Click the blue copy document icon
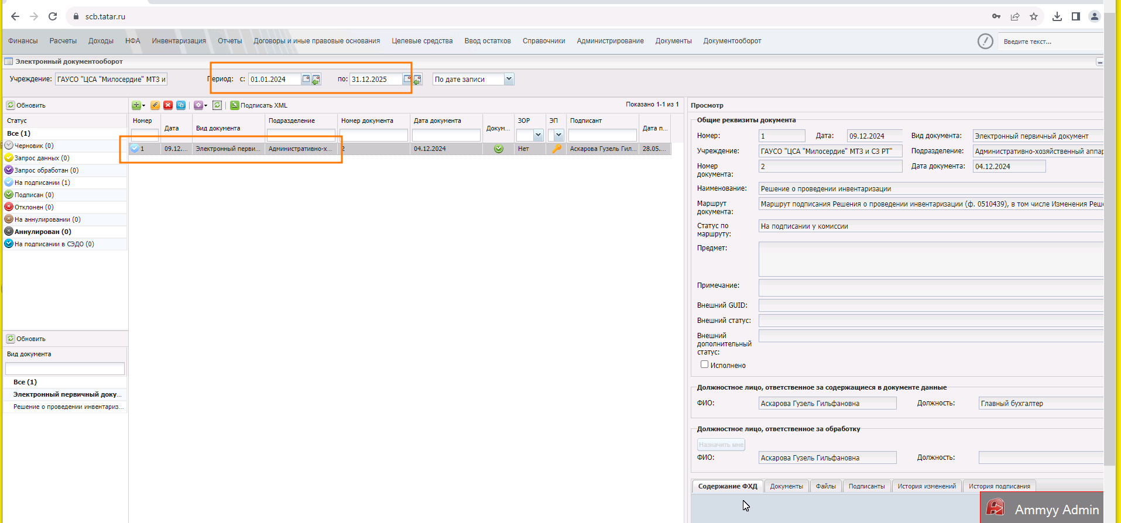 [x=181, y=105]
